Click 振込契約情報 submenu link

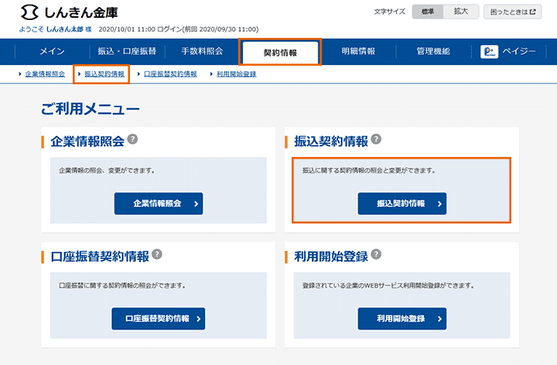pyautogui.click(x=104, y=74)
